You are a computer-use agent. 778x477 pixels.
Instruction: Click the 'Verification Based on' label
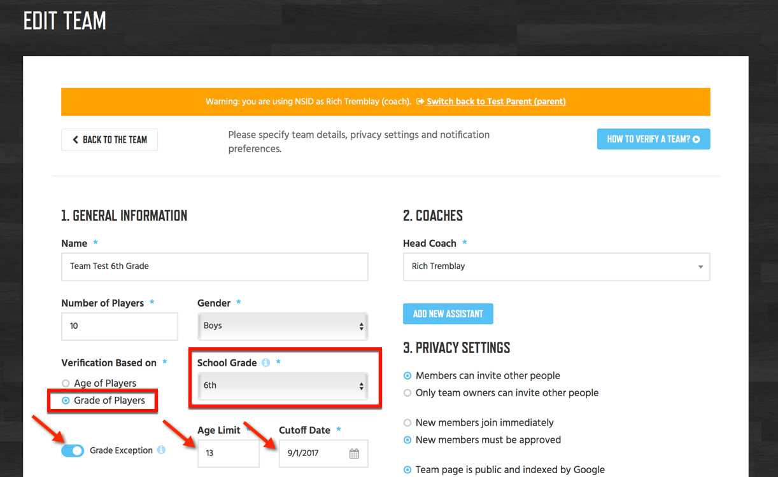[109, 363]
